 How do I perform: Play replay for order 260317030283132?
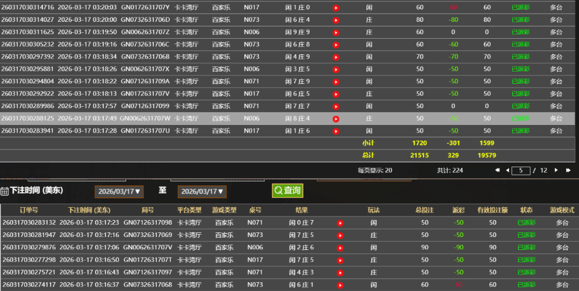point(340,223)
